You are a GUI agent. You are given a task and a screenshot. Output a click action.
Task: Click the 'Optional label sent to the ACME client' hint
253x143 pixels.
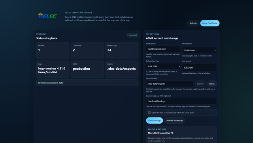196,73
